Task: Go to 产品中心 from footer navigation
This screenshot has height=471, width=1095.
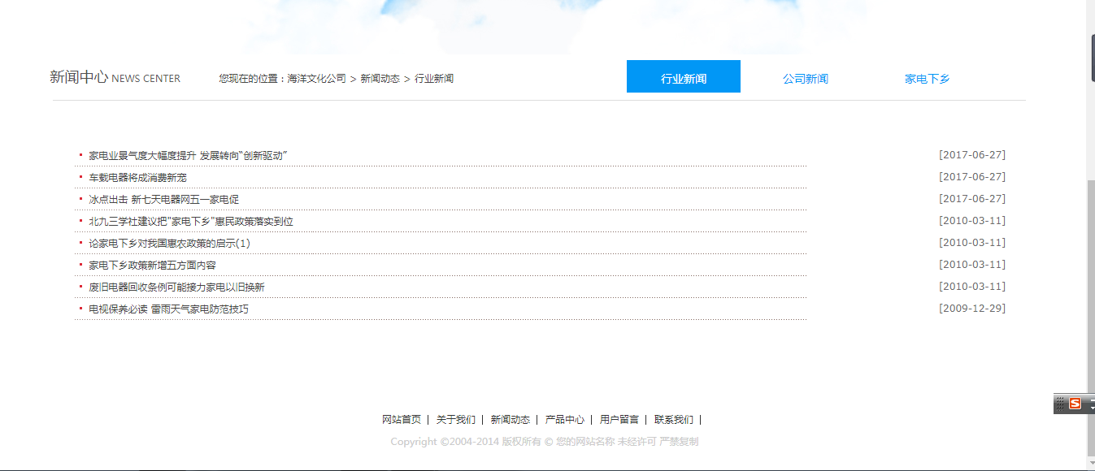Action: pyautogui.click(x=564, y=420)
